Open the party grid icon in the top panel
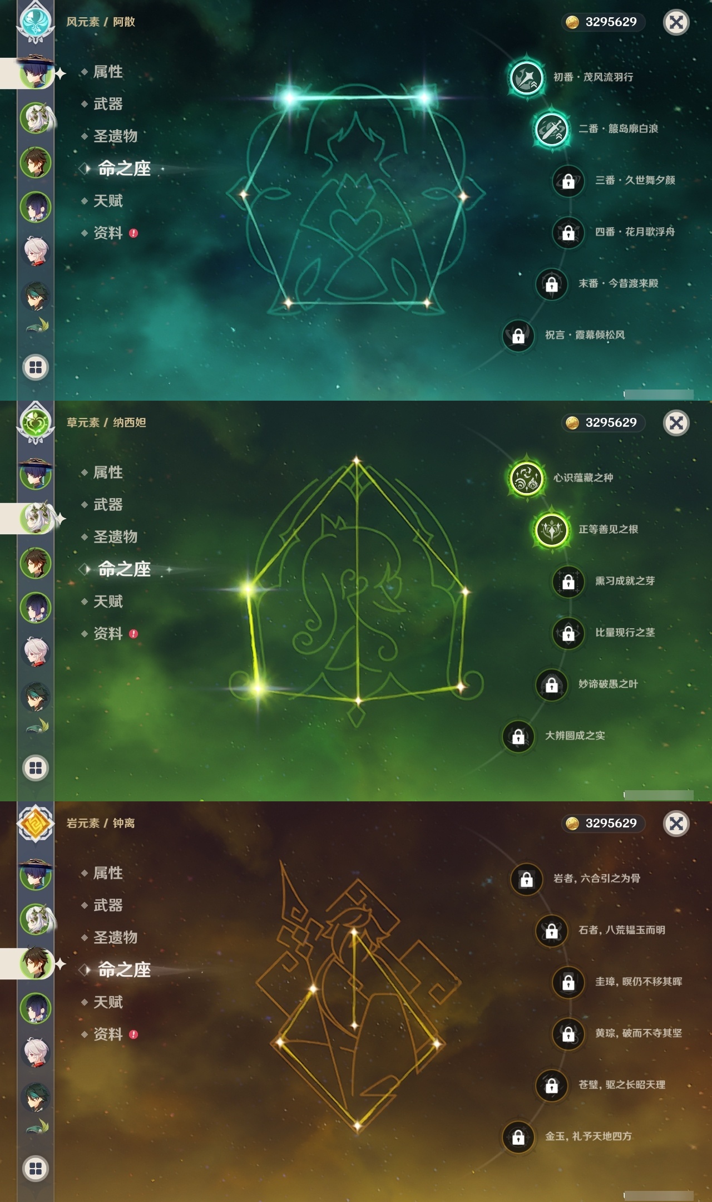712x1202 pixels. pyautogui.click(x=36, y=367)
